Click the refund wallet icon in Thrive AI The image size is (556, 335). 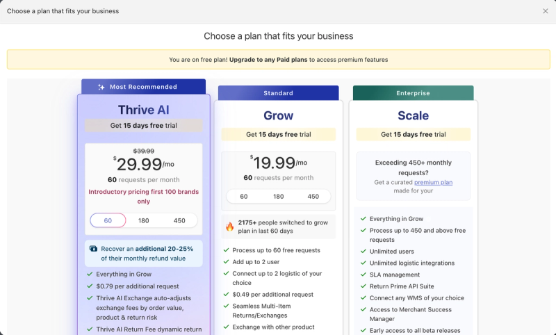tap(93, 249)
